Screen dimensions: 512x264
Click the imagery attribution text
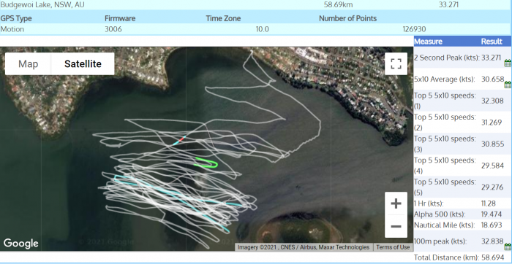coord(304,247)
